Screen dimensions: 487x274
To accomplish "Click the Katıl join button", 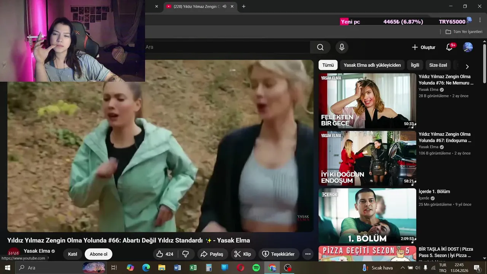I will [72, 254].
